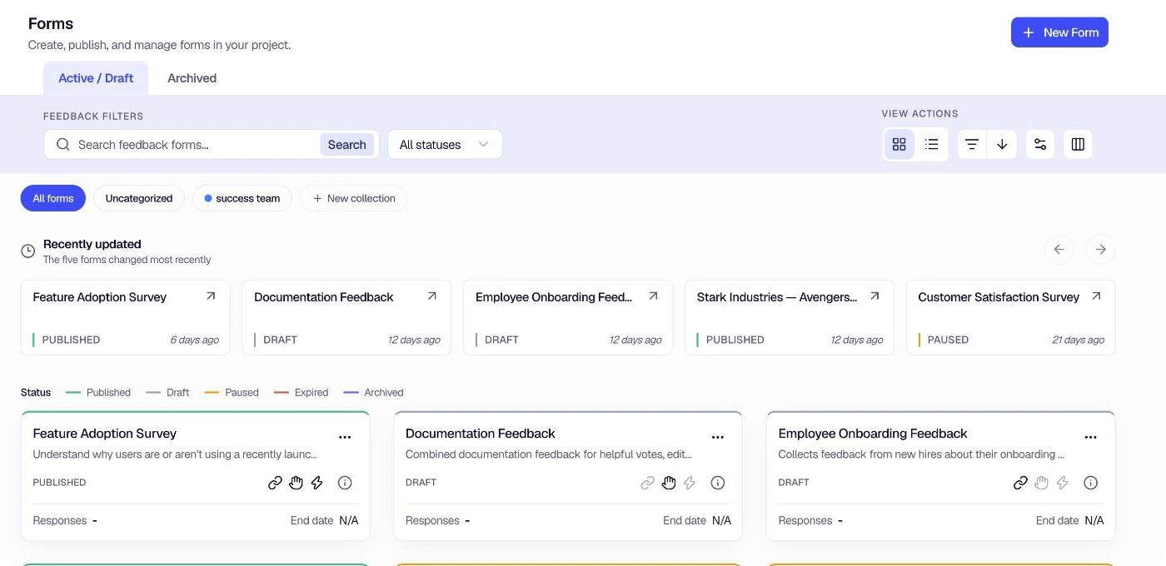Open view settings sliders icon
The height and width of the screenshot is (566, 1166).
[x=1040, y=144]
